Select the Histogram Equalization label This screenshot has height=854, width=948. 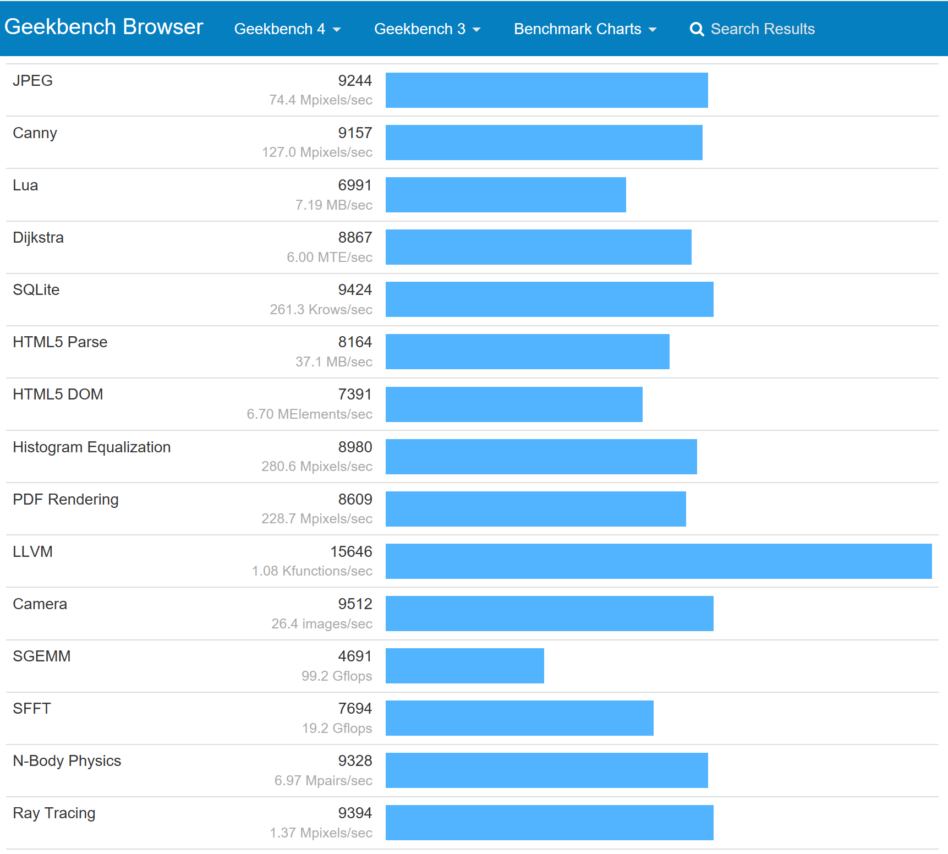(x=91, y=447)
